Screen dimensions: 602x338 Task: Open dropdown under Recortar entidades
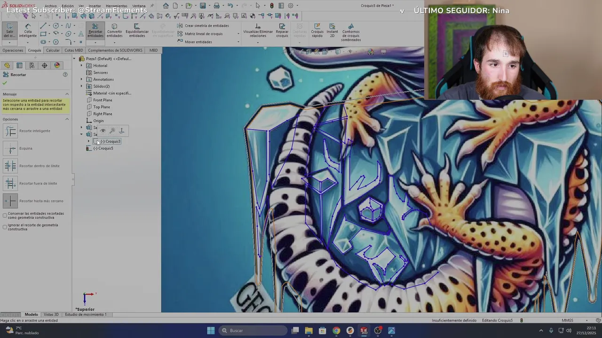(x=95, y=42)
